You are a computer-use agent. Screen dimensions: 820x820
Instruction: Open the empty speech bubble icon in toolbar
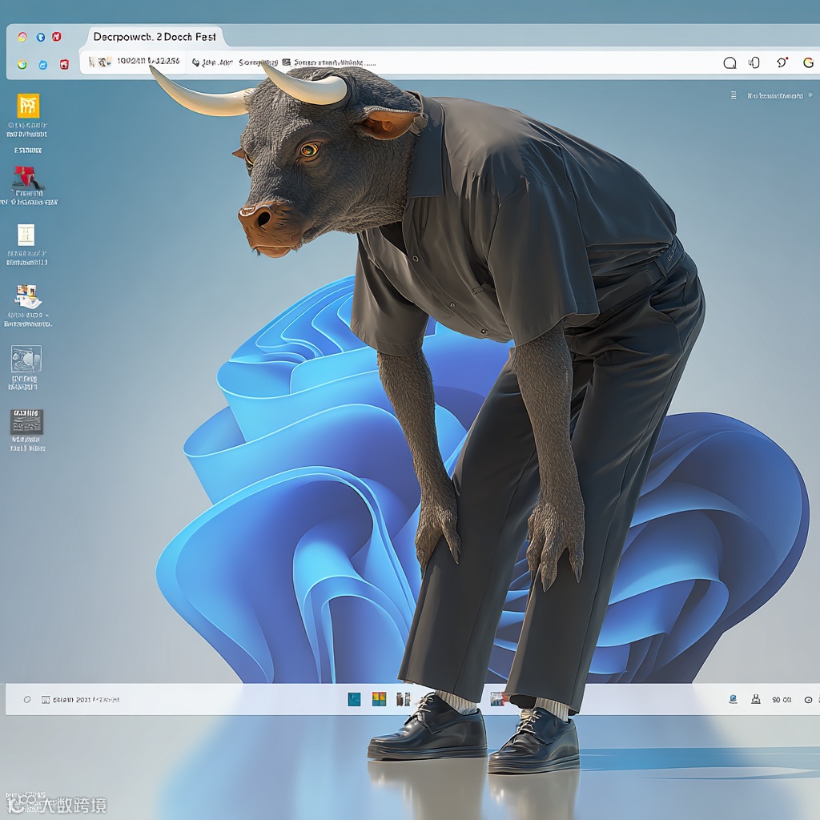click(730, 63)
